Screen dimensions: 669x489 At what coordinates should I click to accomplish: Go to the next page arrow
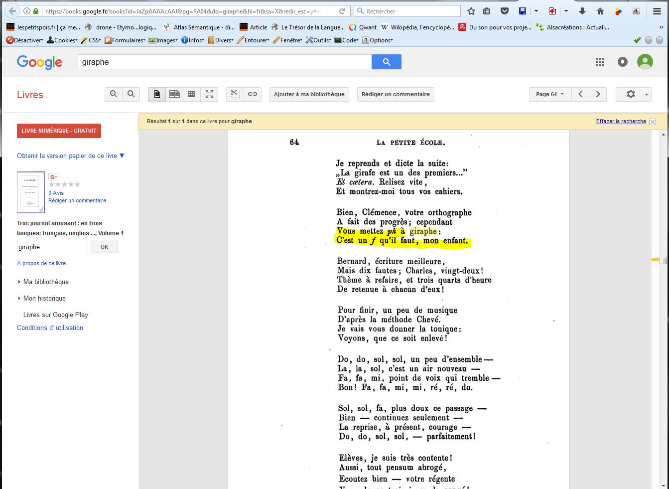[598, 94]
